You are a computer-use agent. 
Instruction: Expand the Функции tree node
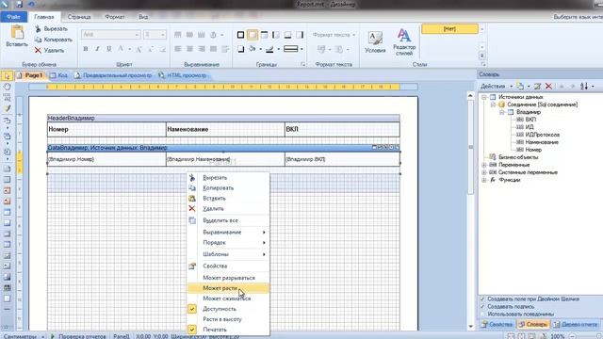pos(484,180)
